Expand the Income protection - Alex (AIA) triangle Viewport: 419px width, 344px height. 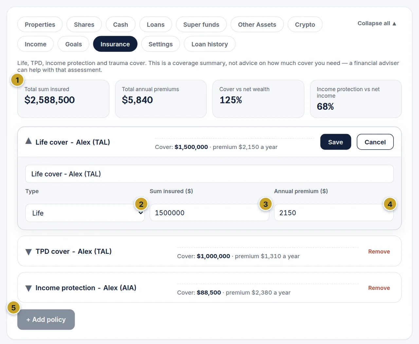point(28,288)
